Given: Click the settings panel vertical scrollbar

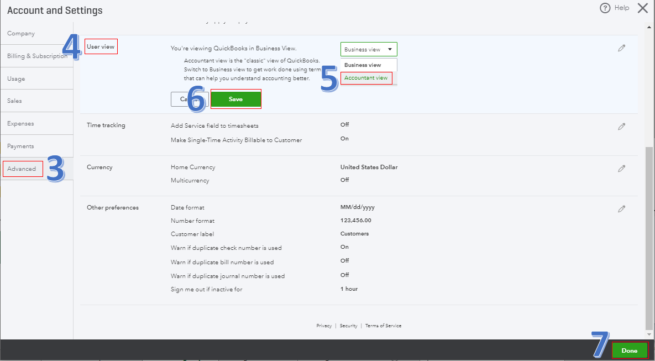Looking at the screenshot, I should coord(648,238).
